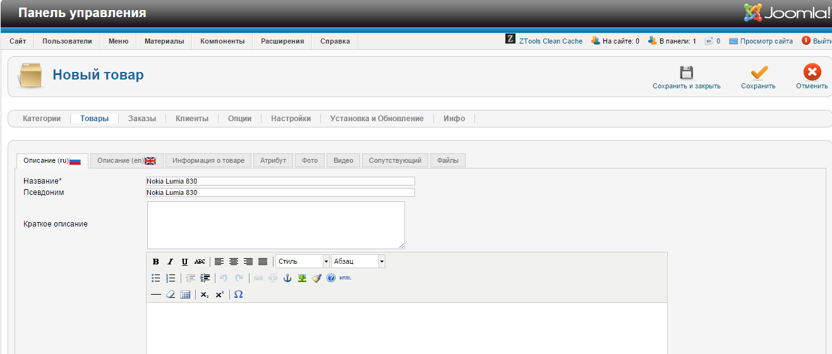Go to Клиенты submenu
This screenshot has height=354, width=832.
tap(192, 119)
